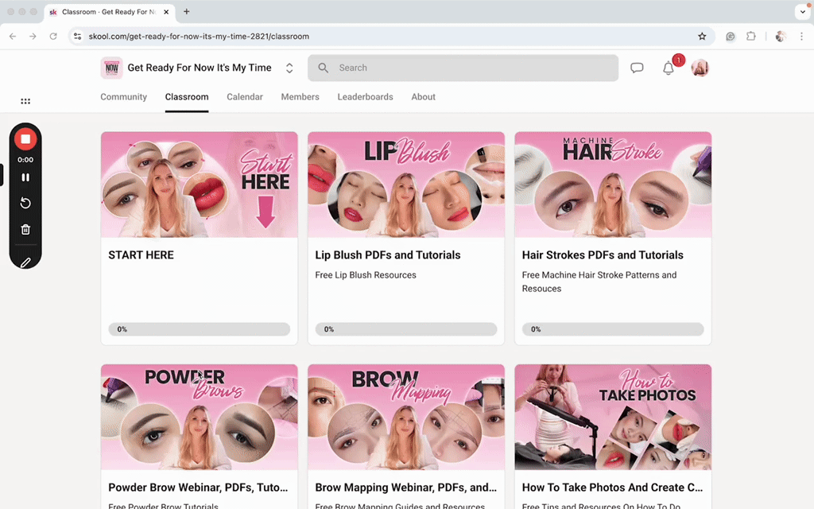
Task: Click the address bar URL
Action: (x=199, y=37)
